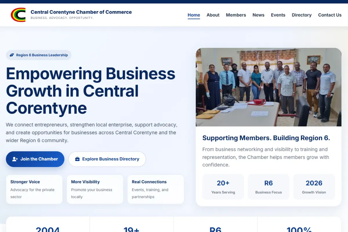348x232 pixels.
Task: Click the 20+ Years Serving stat tile
Action: (223, 187)
